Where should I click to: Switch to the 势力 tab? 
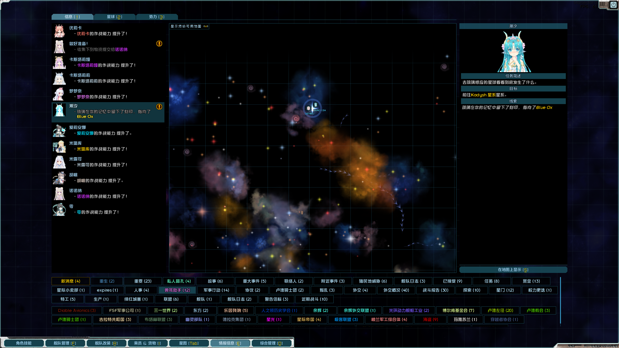click(157, 17)
